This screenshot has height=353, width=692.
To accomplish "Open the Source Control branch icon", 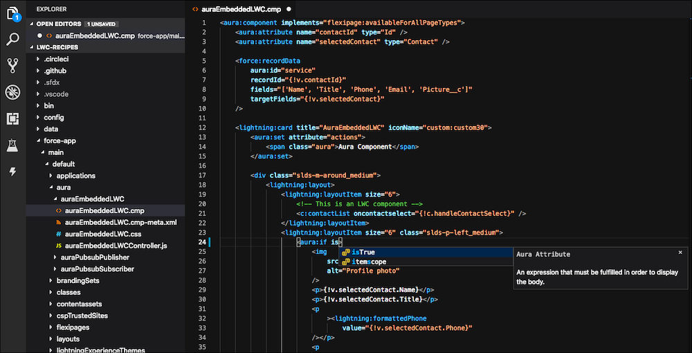I will tap(12, 65).
